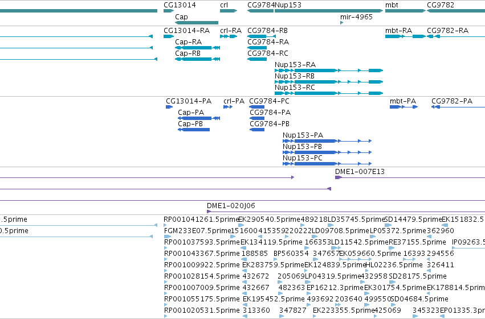Viewport: 485px width, 319px height.
Task: Select the Cap gene bar
Action: (x=197, y=23)
